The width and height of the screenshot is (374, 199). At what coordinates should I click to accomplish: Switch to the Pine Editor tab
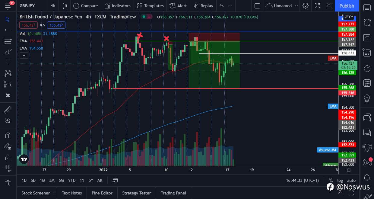point(102,193)
